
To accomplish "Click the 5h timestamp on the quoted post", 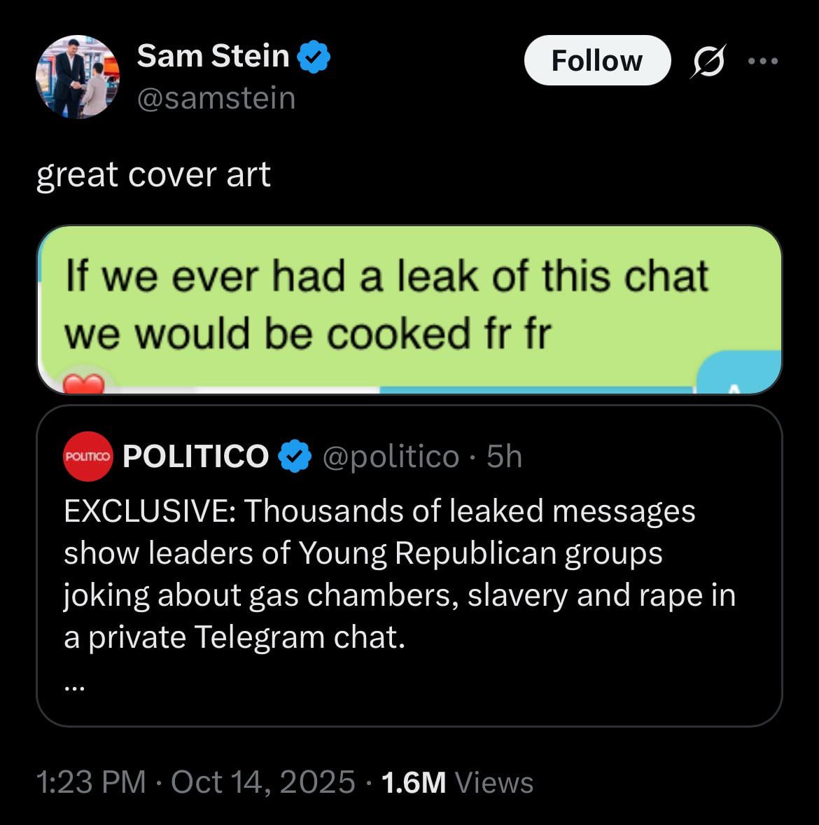I will click(505, 457).
